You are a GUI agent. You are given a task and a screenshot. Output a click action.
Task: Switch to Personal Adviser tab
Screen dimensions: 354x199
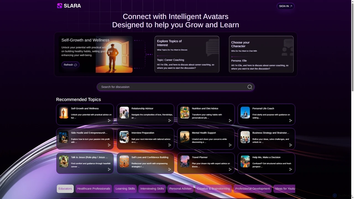click(x=180, y=189)
